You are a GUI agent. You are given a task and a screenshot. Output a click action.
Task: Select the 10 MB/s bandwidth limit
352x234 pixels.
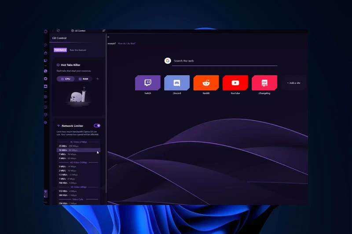click(x=79, y=150)
